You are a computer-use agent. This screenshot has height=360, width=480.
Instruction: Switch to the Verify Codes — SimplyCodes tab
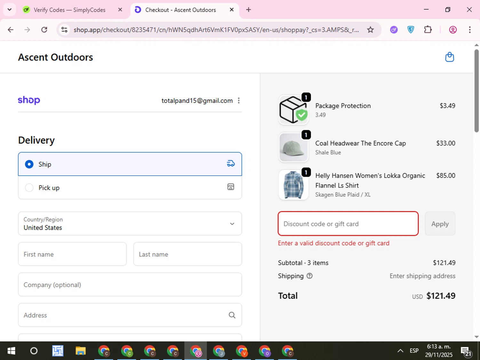pos(69,10)
